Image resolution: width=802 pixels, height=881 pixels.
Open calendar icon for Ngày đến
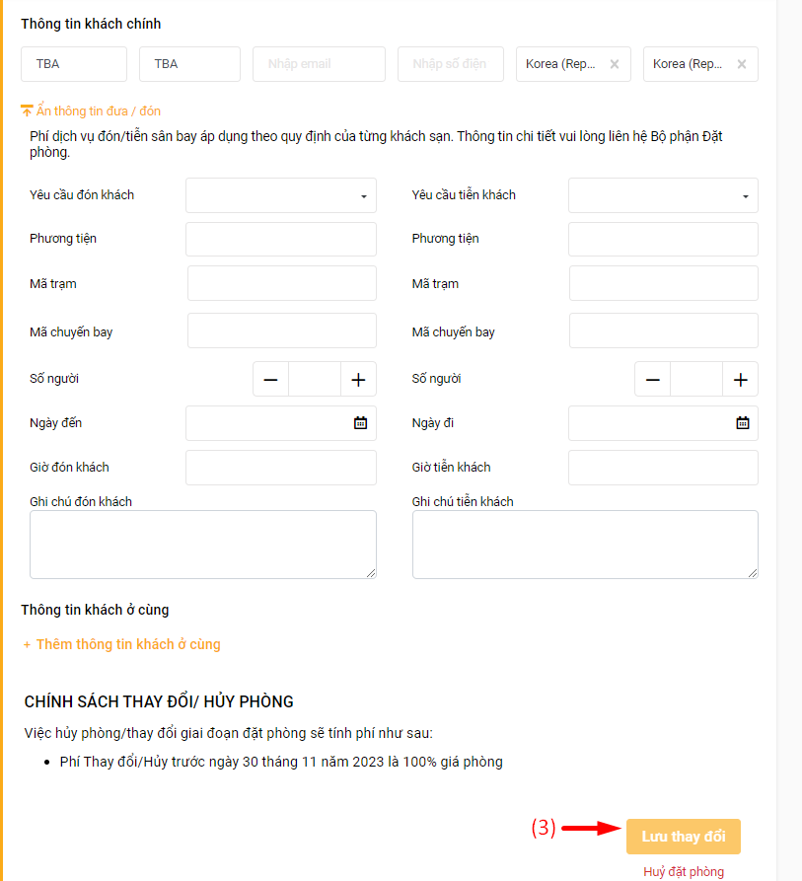[361, 423]
